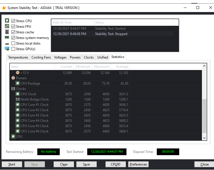Screen dimensions: 214x170
Task: Open the CPUID panel
Action: point(116,164)
